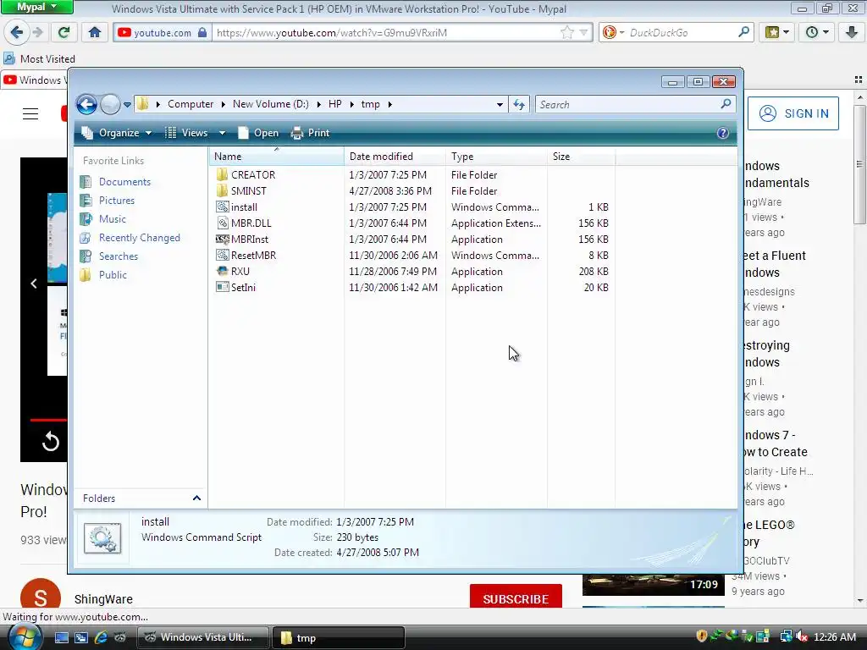Sort by Type column header

point(496,157)
